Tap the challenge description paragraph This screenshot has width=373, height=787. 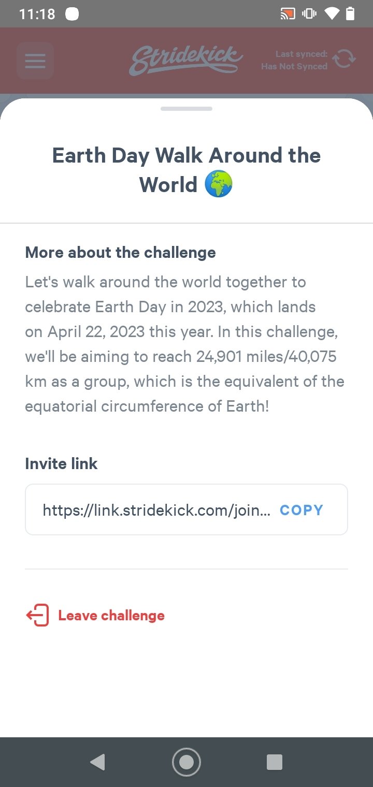(185, 344)
